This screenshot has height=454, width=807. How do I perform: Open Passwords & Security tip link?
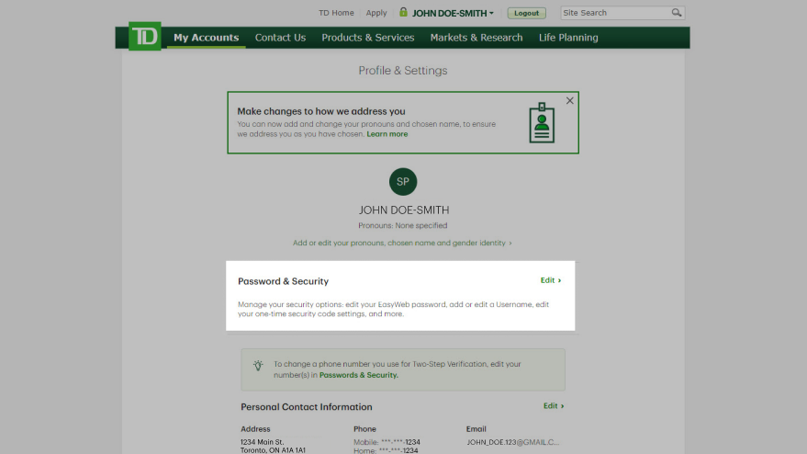[359, 375]
